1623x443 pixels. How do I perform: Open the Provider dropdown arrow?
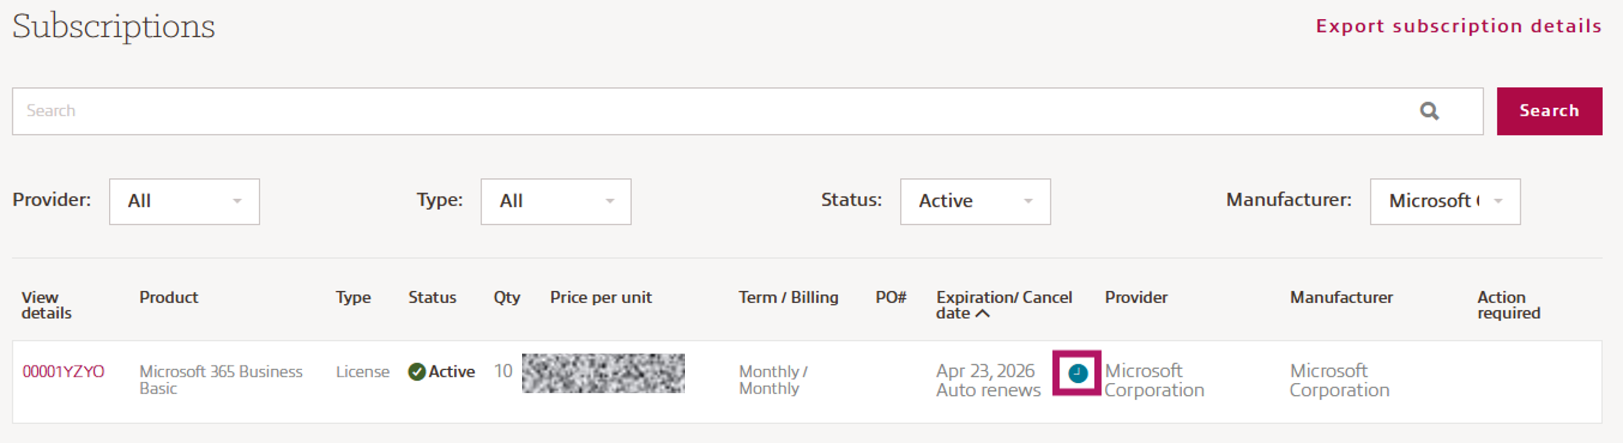click(x=237, y=201)
